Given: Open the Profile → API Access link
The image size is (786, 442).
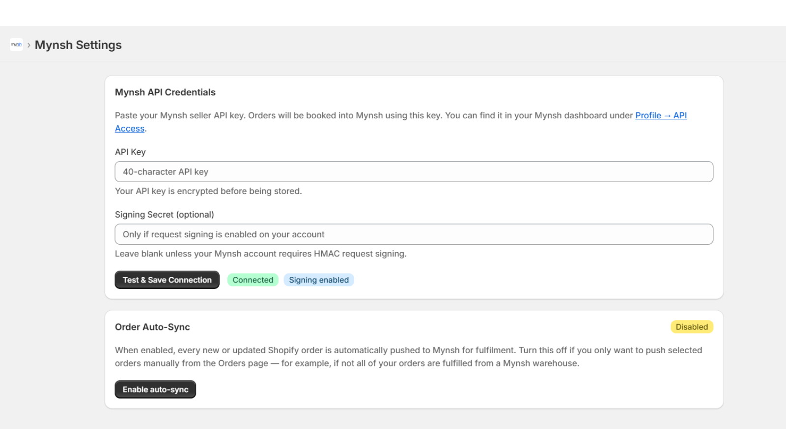Looking at the screenshot, I should coord(661,115).
